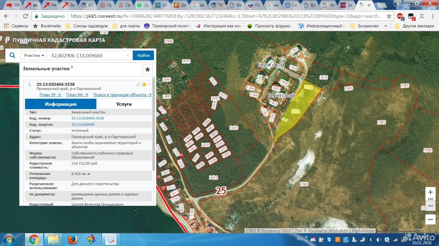The height and width of the screenshot is (246, 439).
Task: Click the Chrome taskbar icon
Action: 34,240
